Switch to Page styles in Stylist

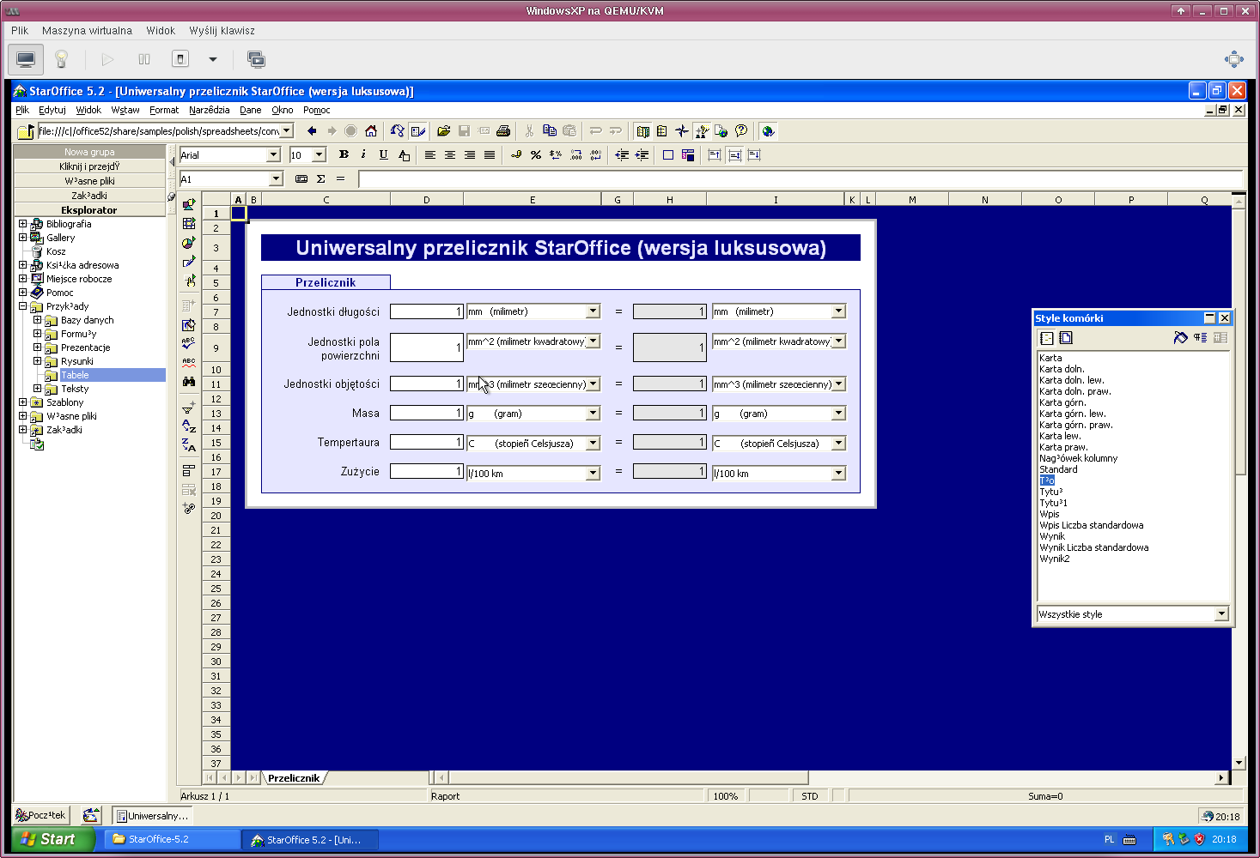point(1066,338)
